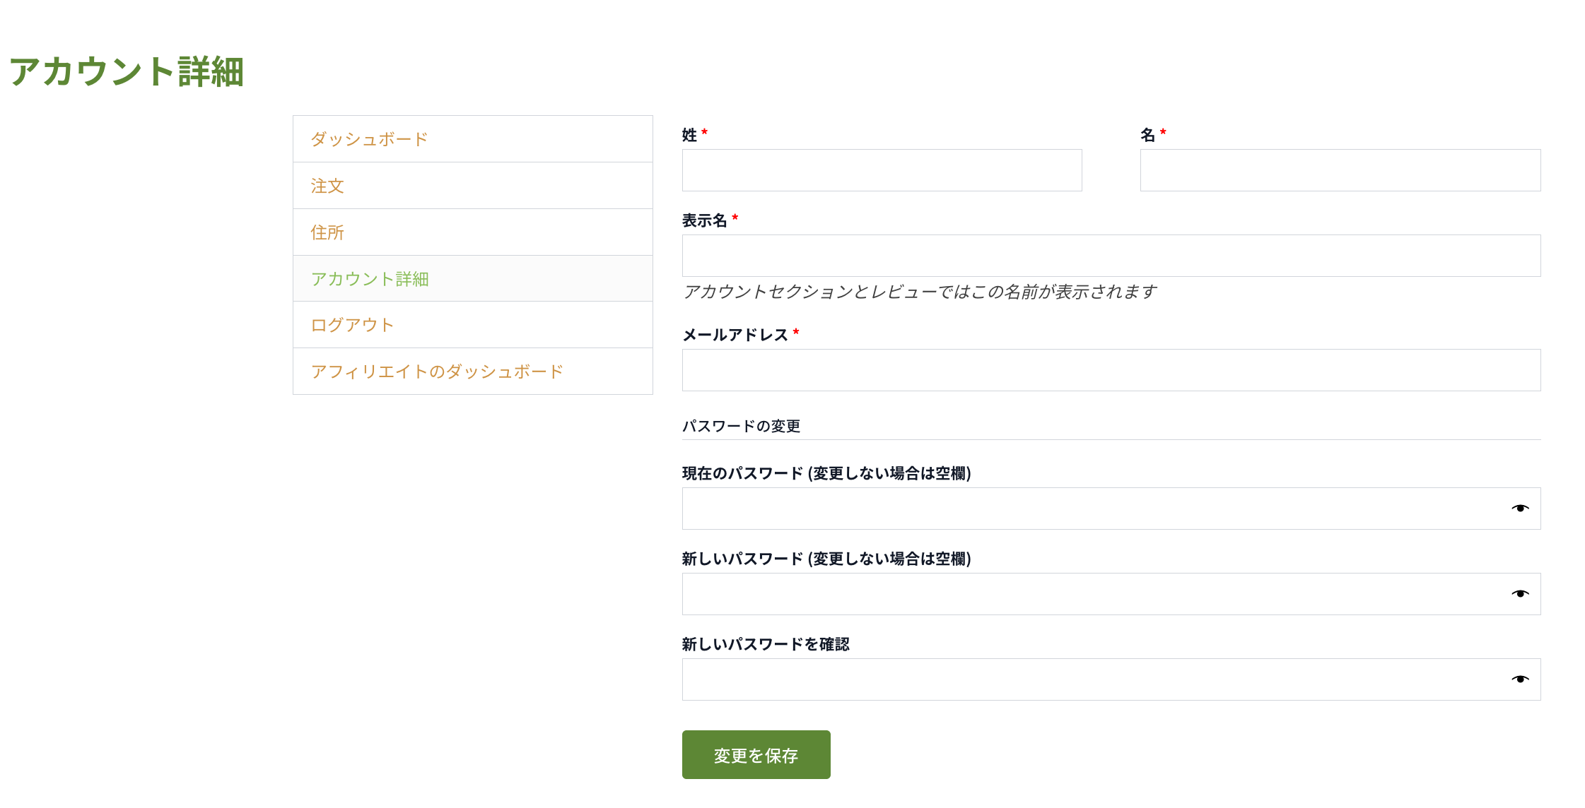This screenshot has width=1585, height=808.
Task: Select the 表示名 display name input
Action: (1111, 256)
